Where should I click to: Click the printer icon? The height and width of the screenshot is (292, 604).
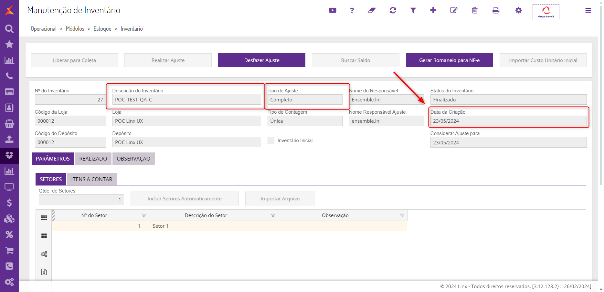[496, 10]
